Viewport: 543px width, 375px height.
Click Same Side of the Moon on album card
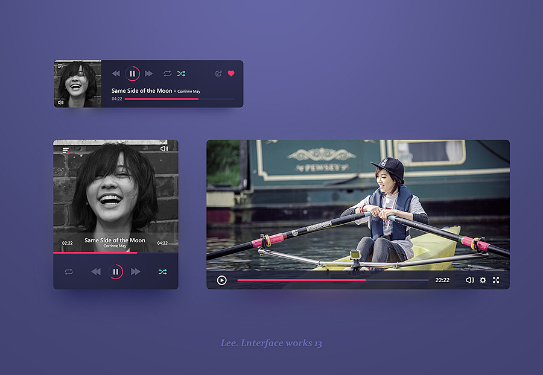[x=115, y=240]
